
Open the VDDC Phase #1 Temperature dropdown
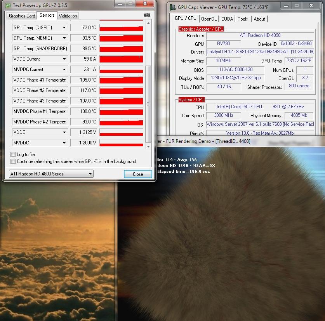click(x=64, y=80)
